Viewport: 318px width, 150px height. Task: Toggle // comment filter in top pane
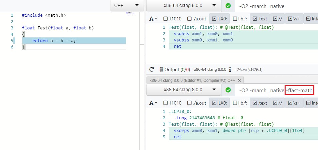point(278,19)
